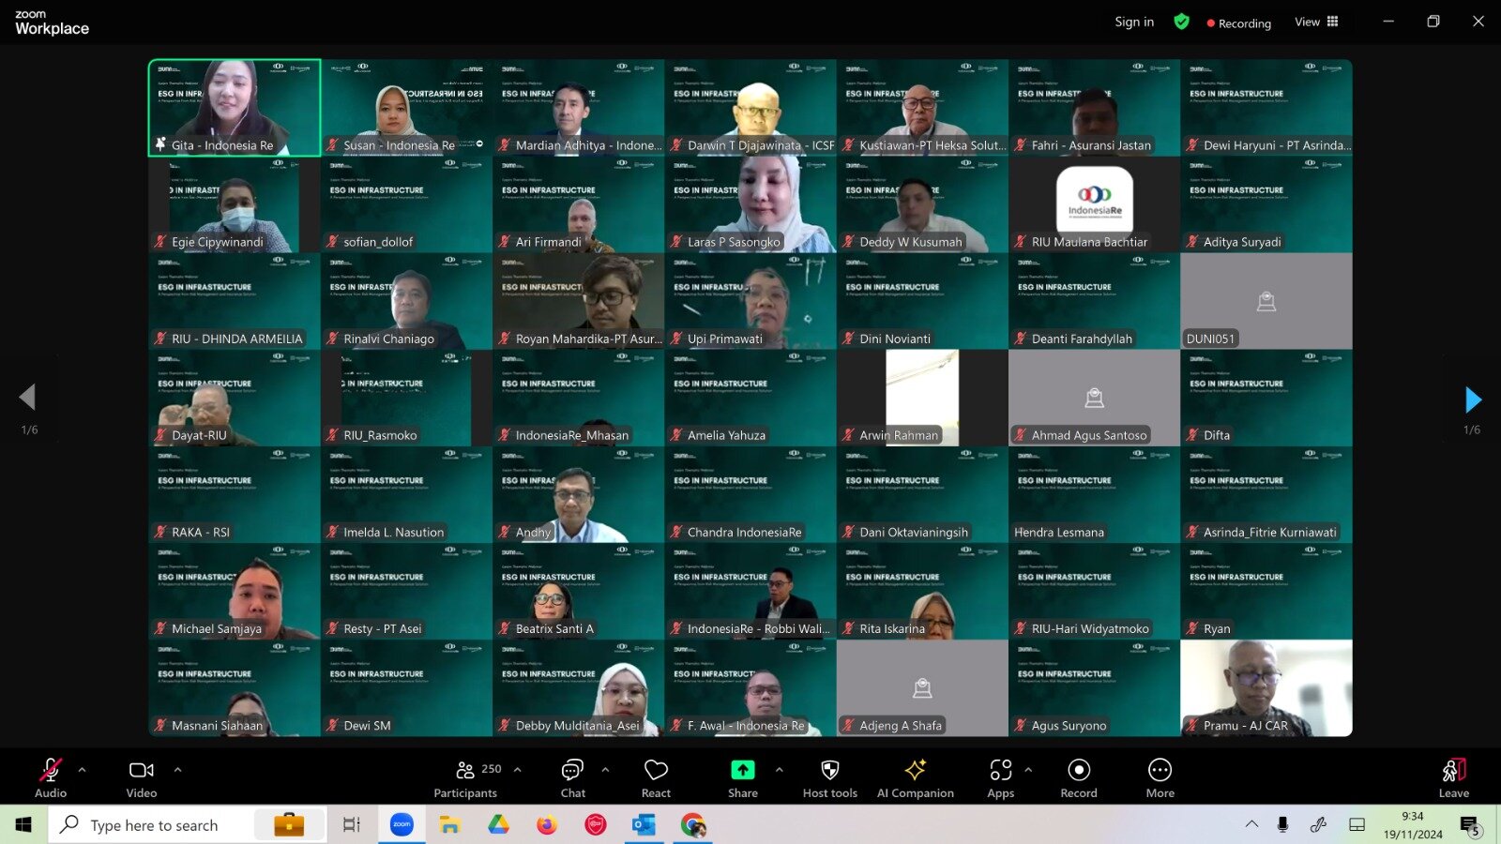Click the Egie Cipywinandi name label
This screenshot has width=1501, height=844.
pyautogui.click(x=218, y=242)
